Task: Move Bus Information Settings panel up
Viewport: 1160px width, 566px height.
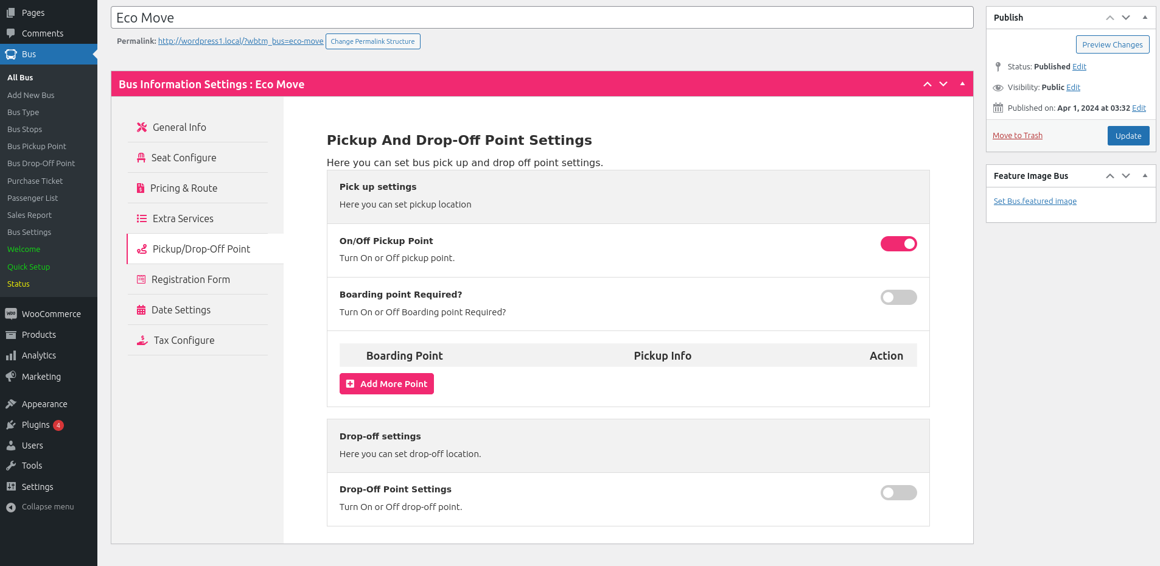Action: tap(928, 84)
